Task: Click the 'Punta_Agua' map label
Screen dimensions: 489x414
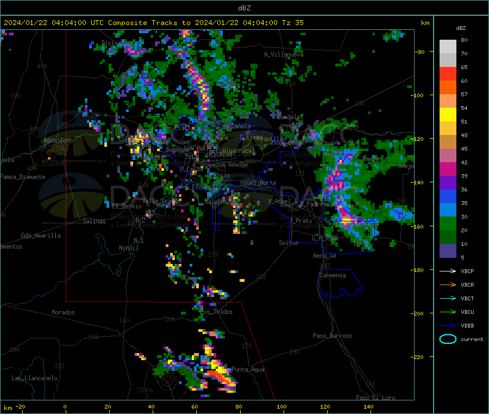Action: [x=248, y=369]
